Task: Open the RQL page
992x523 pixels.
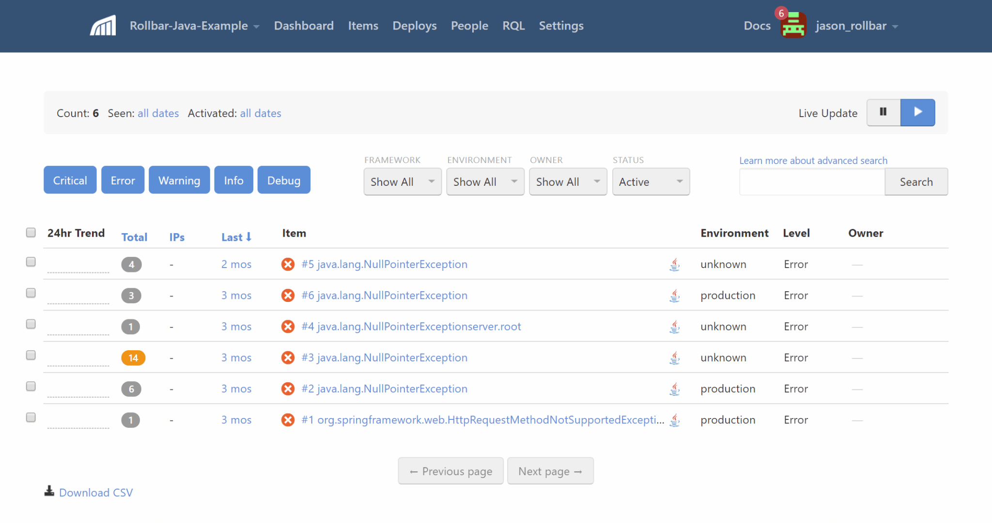Action: (x=513, y=26)
